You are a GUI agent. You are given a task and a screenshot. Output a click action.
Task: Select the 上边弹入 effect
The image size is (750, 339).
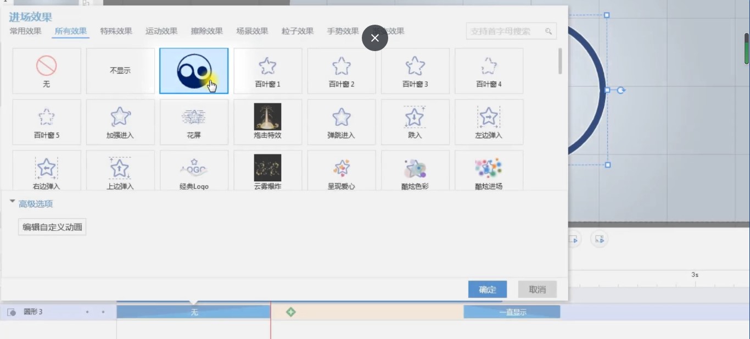(120, 170)
